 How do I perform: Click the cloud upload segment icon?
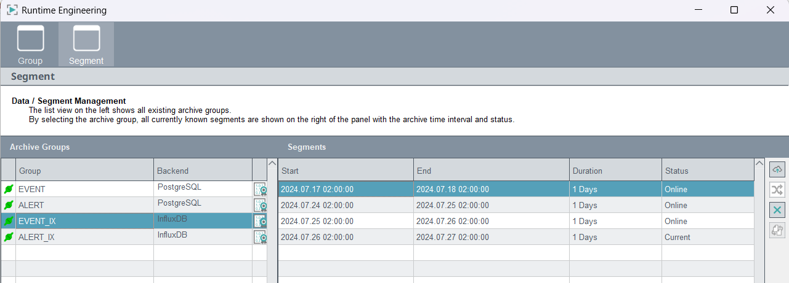click(777, 169)
